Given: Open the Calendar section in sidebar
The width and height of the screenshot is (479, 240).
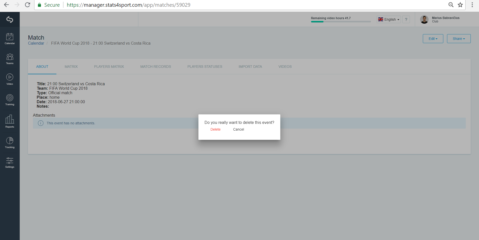Looking at the screenshot, I should tap(10, 39).
